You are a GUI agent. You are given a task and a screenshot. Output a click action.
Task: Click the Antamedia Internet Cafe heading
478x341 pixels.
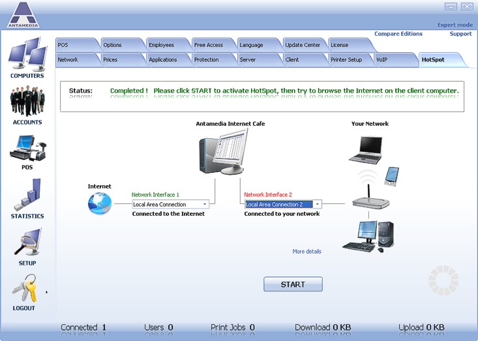click(x=230, y=124)
